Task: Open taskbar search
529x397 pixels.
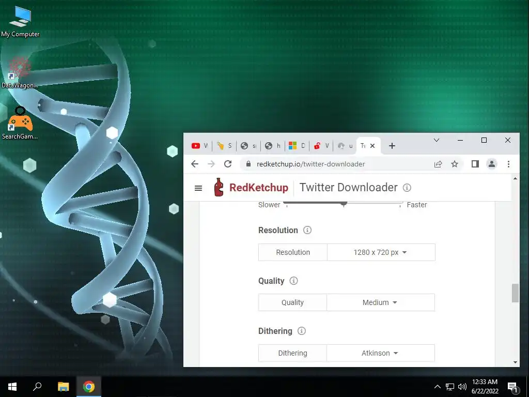Action: tap(37, 387)
